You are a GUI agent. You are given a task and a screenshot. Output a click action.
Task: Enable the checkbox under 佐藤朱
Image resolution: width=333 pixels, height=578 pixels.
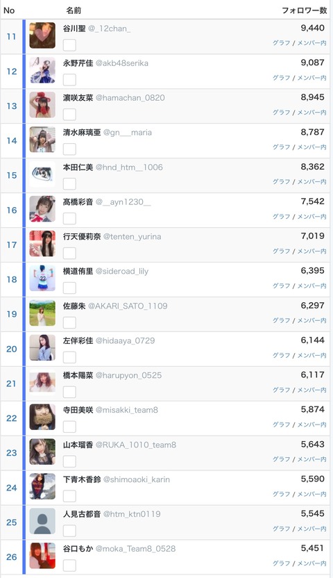tap(69, 322)
